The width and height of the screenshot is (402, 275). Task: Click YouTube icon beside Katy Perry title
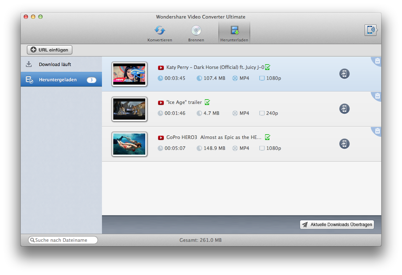[x=161, y=68]
